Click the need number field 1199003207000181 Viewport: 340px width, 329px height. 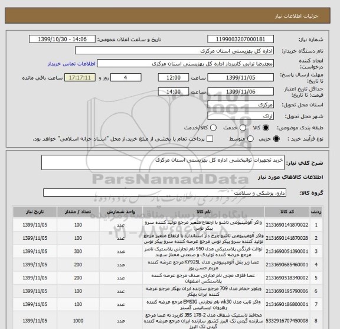(240, 40)
